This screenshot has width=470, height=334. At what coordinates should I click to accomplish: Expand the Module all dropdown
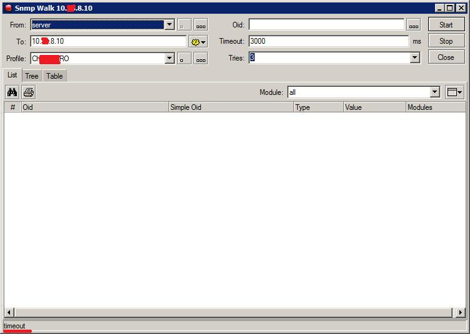pos(435,92)
